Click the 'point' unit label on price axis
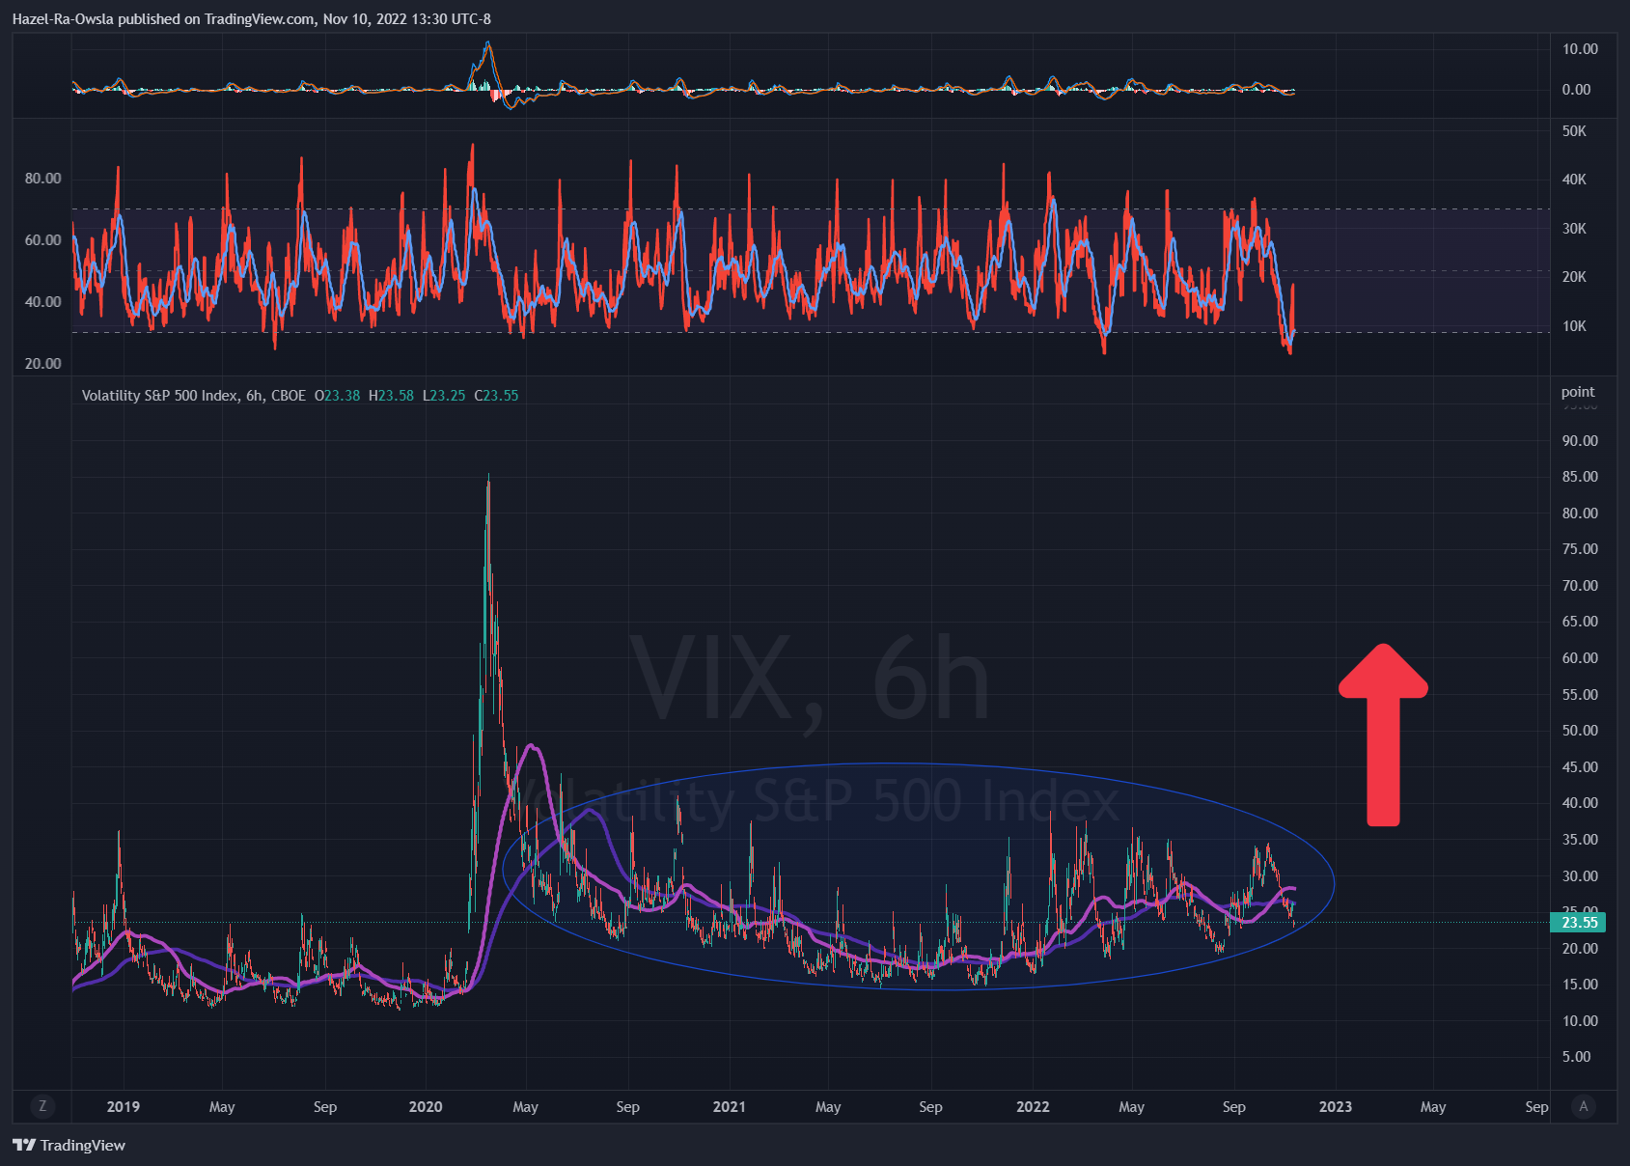Screen dimensions: 1630x1166 tap(1578, 391)
